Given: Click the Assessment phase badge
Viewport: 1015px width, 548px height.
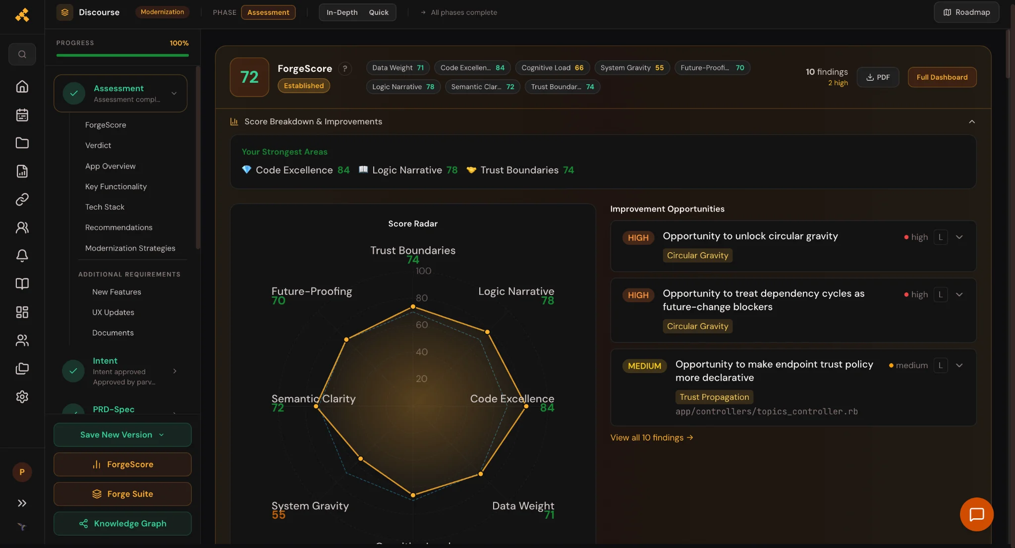Looking at the screenshot, I should [268, 12].
